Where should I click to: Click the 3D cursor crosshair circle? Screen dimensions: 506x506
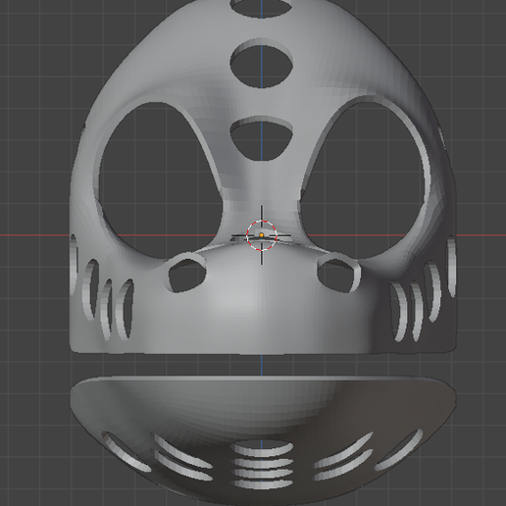coord(262,235)
